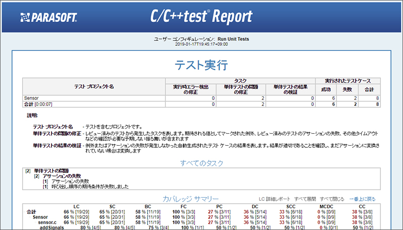Click すべて閉じる to collapse all coverage rows
The image size is (403, 230).
[x=332, y=199]
